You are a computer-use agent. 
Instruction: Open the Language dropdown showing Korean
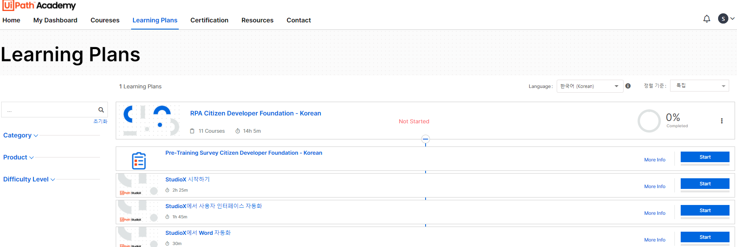tap(590, 86)
